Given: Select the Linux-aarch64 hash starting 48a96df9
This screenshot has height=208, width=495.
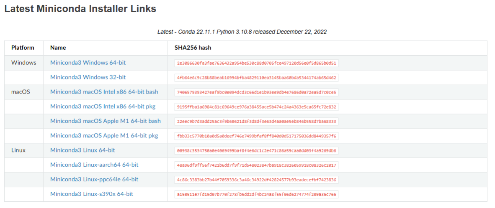Looking at the screenshot, I should point(257,165).
